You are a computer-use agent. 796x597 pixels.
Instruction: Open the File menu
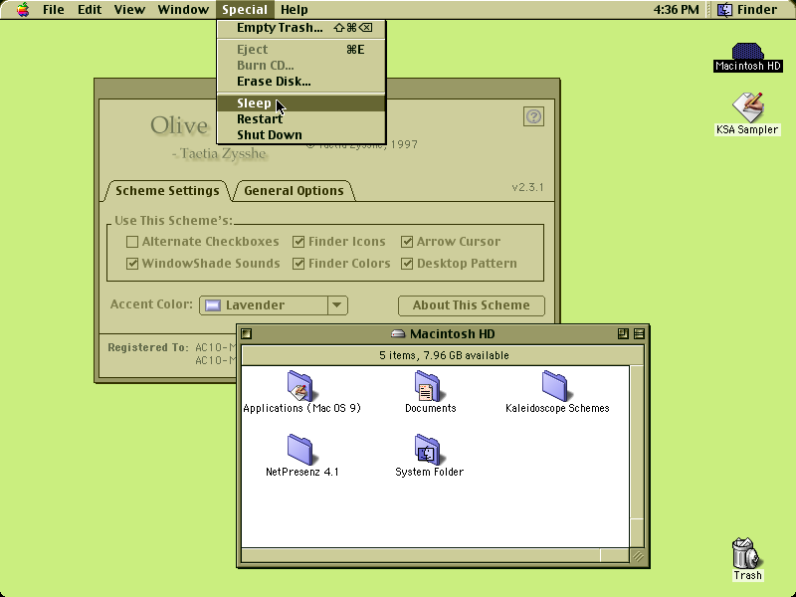54,10
